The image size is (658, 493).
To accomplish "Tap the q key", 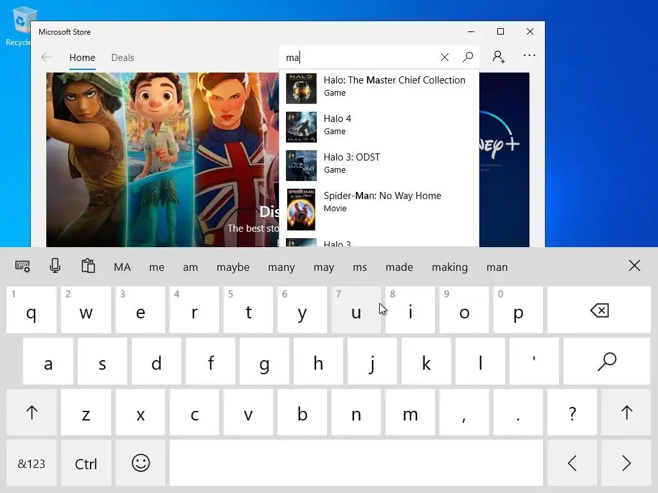I will (31, 310).
